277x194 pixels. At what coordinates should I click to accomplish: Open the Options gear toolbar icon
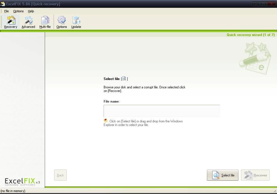click(62, 22)
